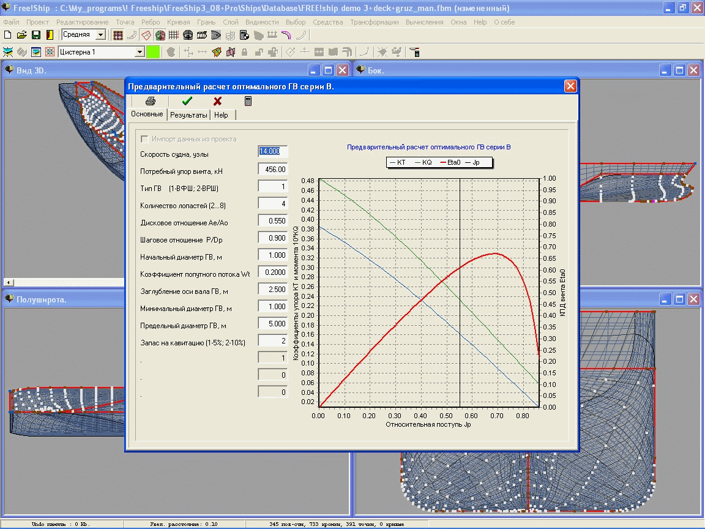
Task: Click the Количество лопастей field
Action: pyautogui.click(x=273, y=204)
